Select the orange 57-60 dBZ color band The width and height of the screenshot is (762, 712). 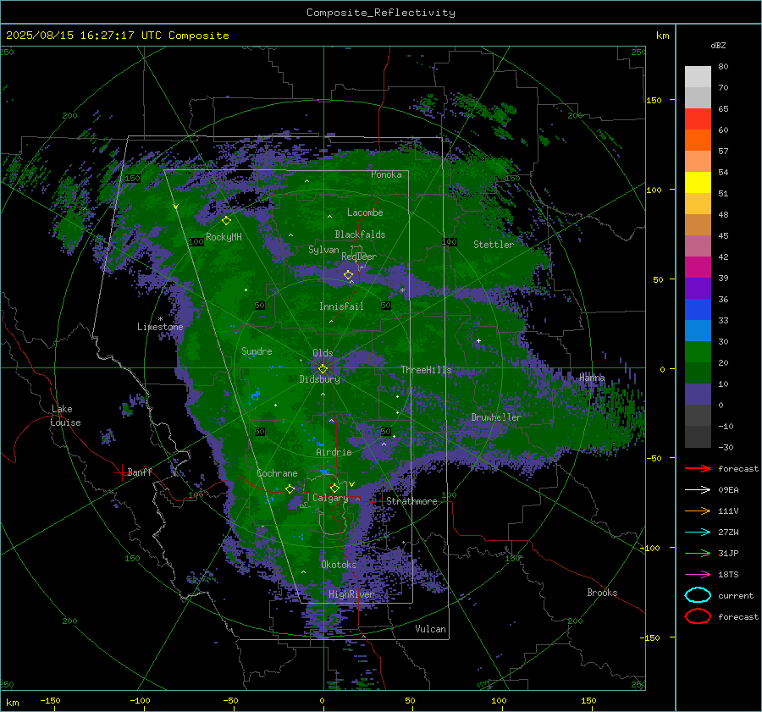698,141
